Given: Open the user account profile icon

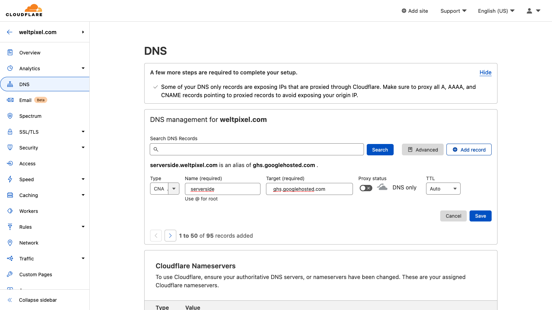Looking at the screenshot, I should (x=529, y=11).
